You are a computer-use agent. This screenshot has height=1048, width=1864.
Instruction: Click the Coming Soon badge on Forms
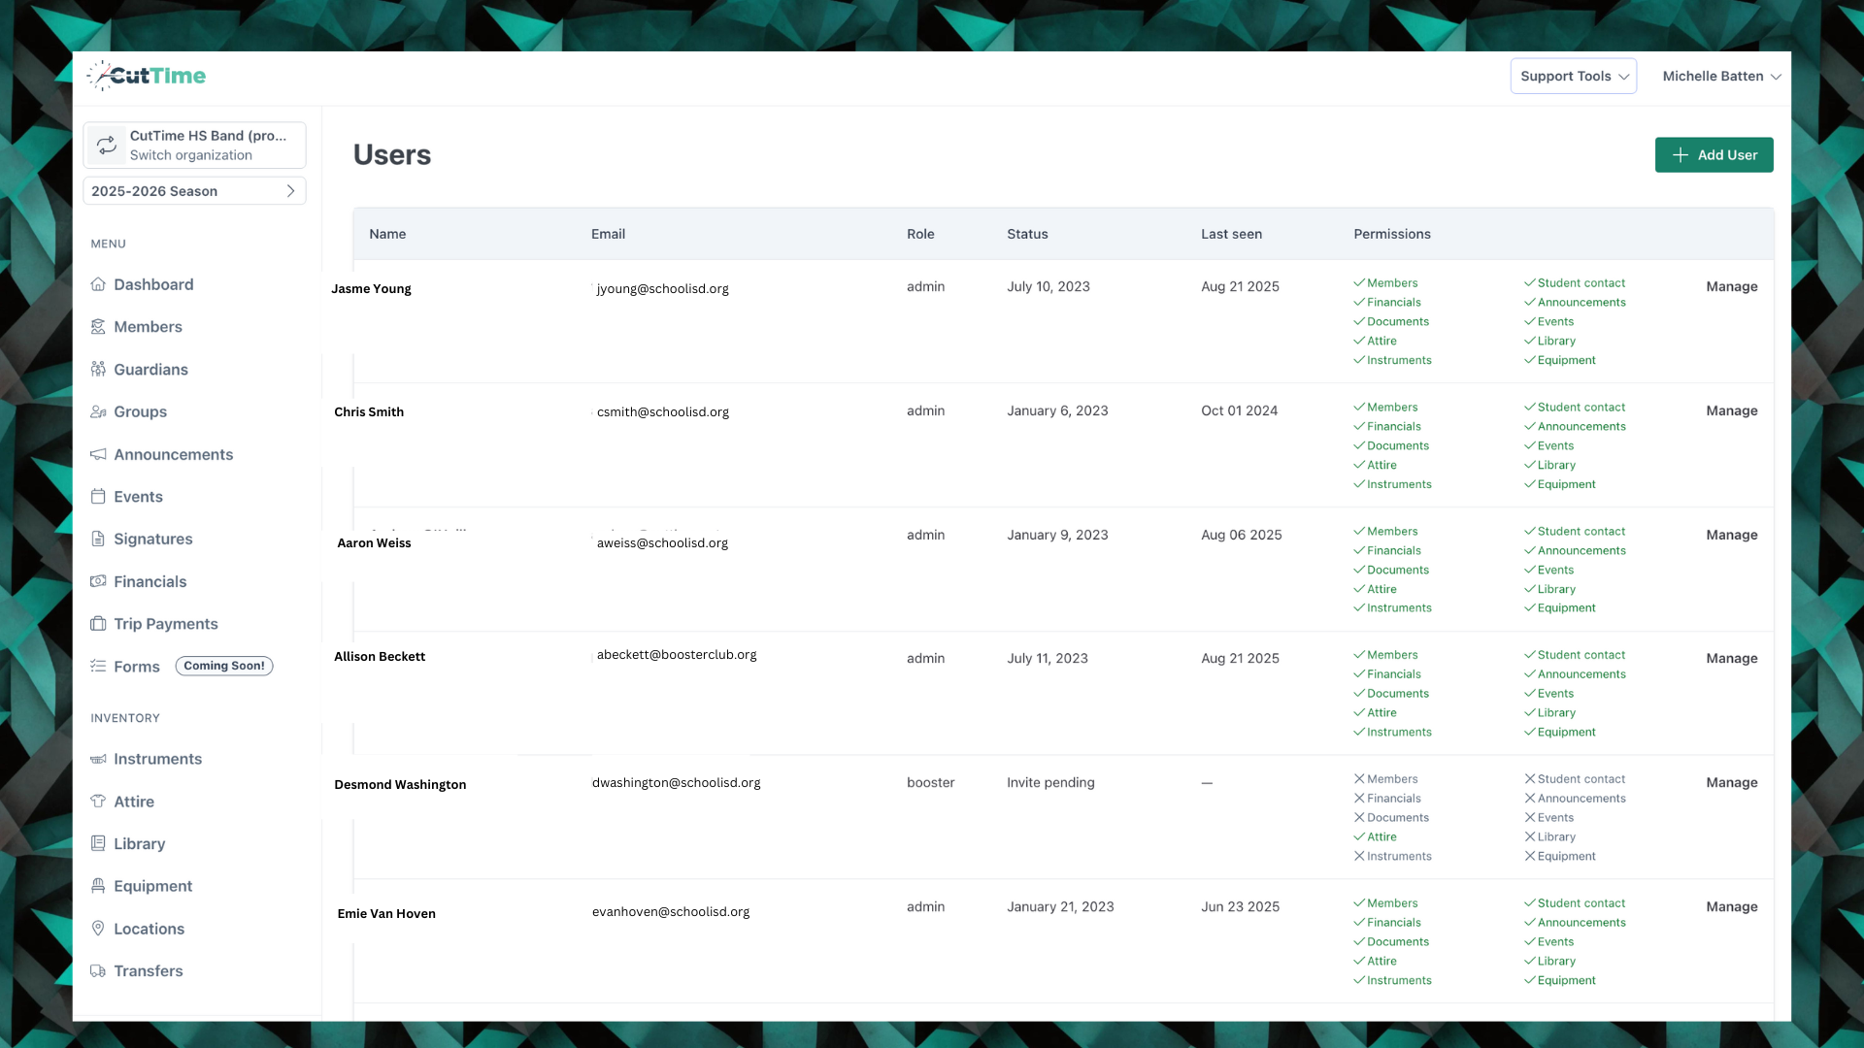[223, 666]
